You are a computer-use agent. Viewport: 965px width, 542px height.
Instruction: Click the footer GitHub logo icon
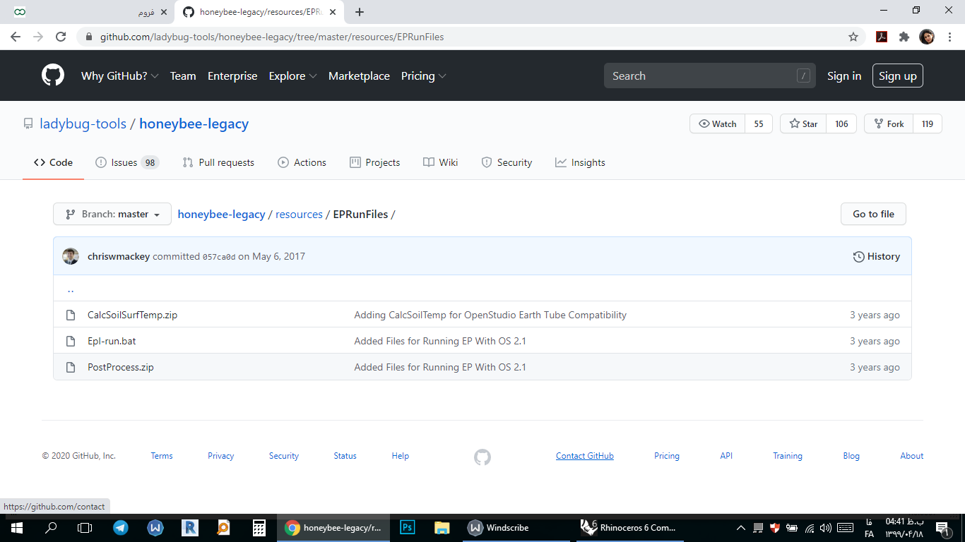[482, 457]
